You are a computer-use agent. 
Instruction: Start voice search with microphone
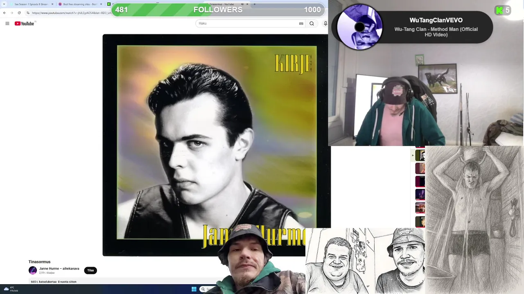(x=325, y=23)
